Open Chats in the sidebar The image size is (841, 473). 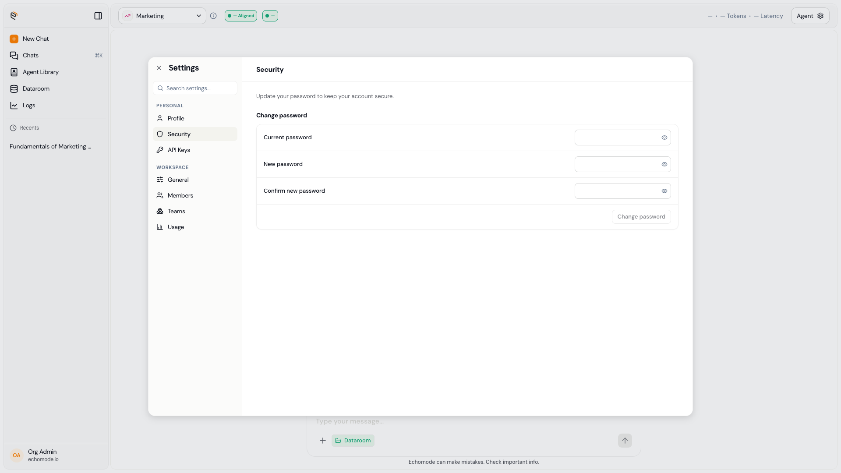tap(56, 56)
